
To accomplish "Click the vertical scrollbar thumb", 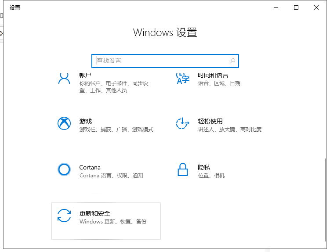I will pyautogui.click(x=325, y=200).
